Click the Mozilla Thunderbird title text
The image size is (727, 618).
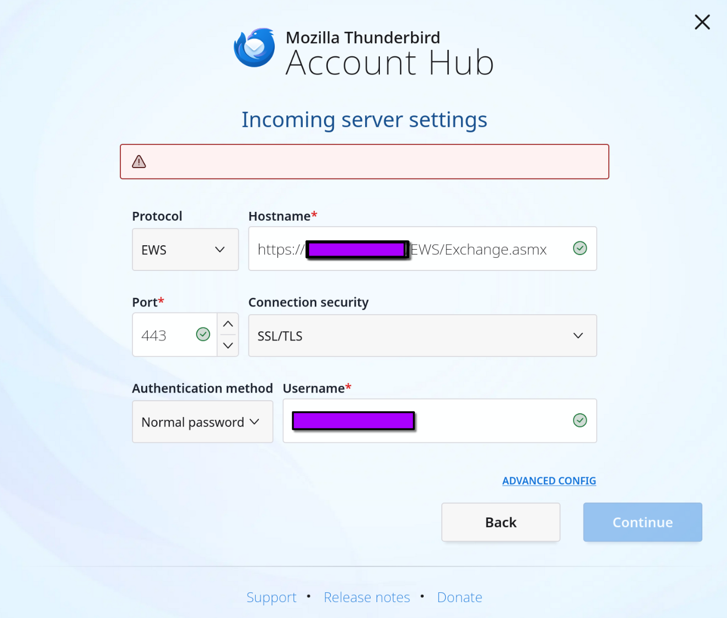[363, 37]
